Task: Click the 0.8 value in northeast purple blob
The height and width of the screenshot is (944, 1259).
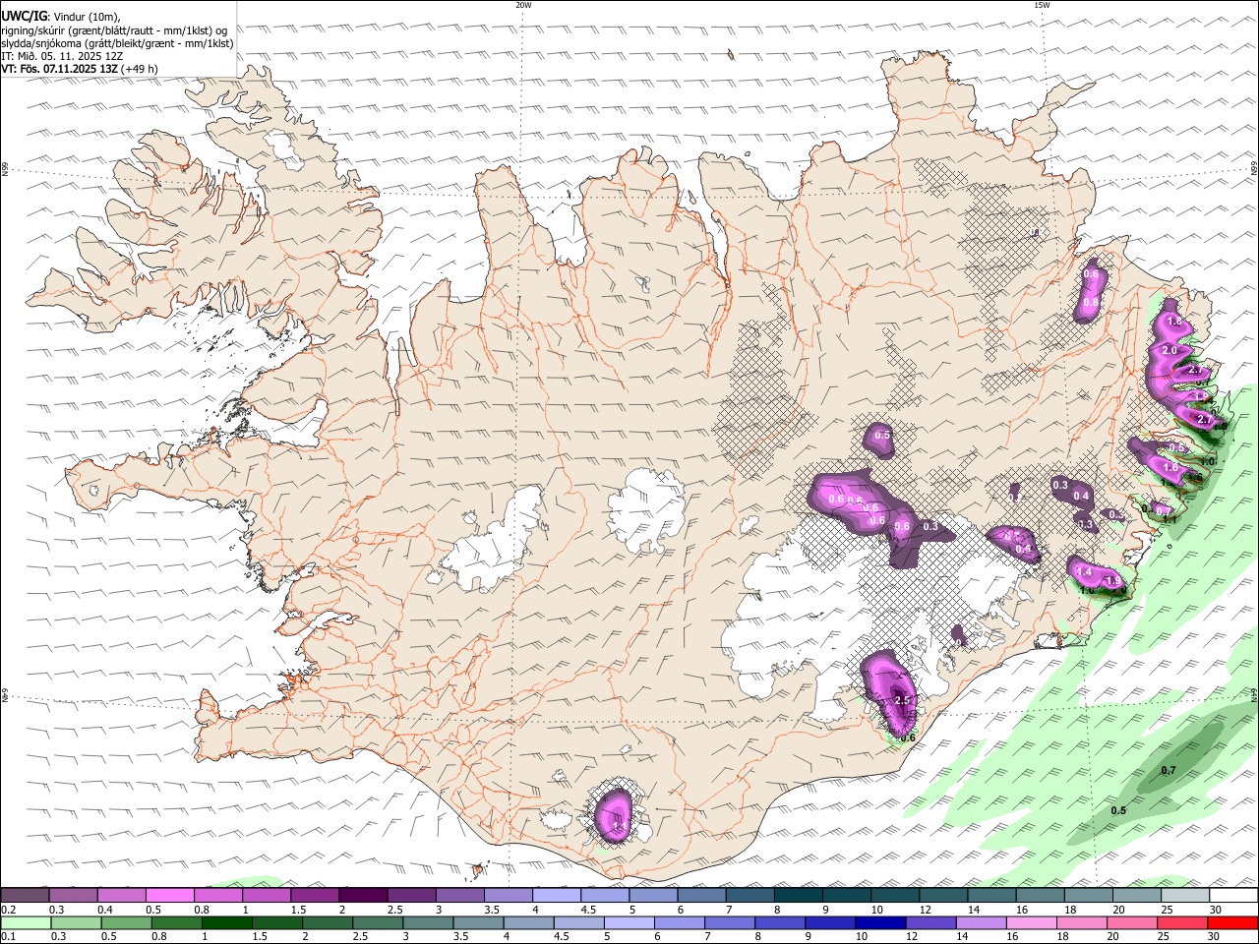Action: click(x=1090, y=303)
